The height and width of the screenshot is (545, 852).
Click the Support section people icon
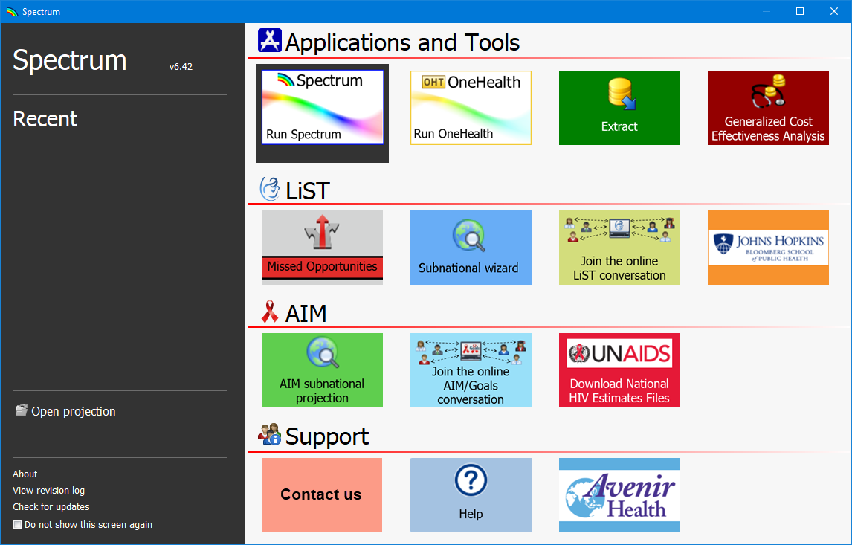[270, 435]
